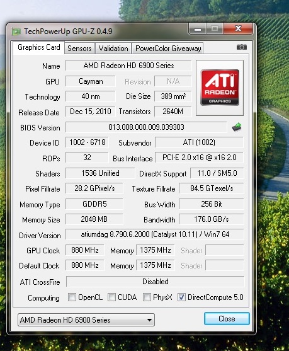Image resolution: width=289 pixels, height=351 pixels.
Task: Click the empty Shader field in GPU Clock row
Action: click(225, 250)
